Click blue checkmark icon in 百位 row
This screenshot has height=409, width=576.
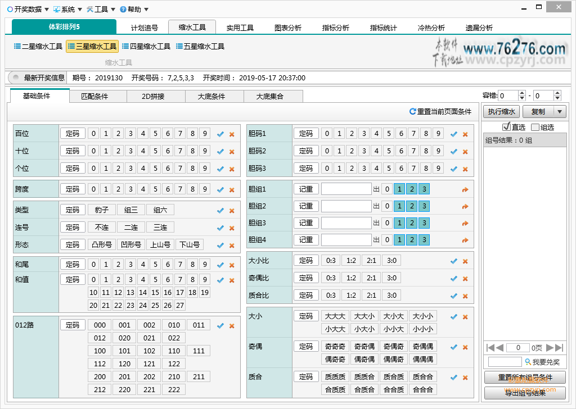[220, 134]
